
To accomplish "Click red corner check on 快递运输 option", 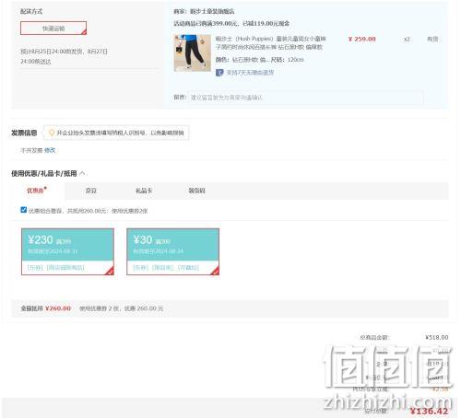I will [84, 31].
